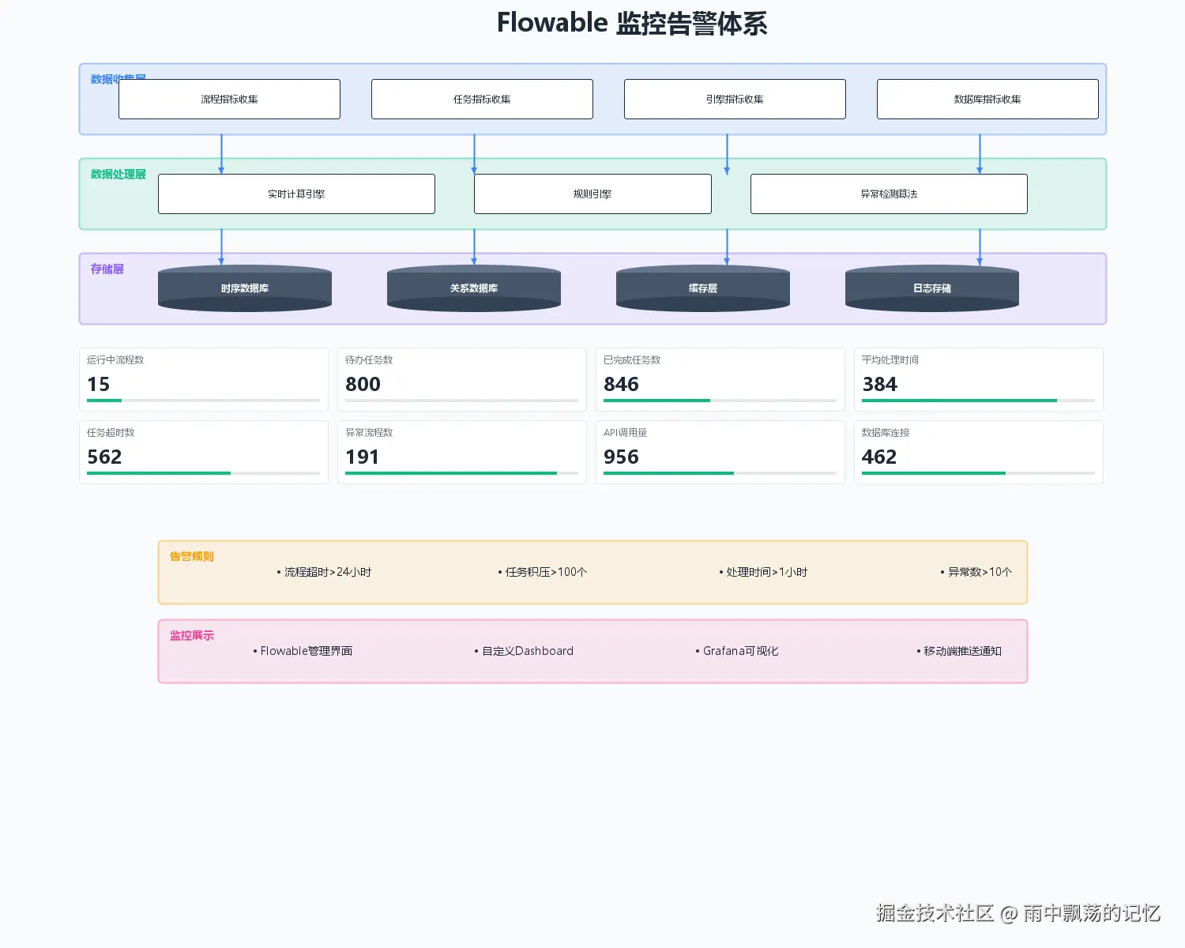Image resolution: width=1185 pixels, height=948 pixels.
Task: Click the 监控展示 heading
Action: [x=192, y=635]
